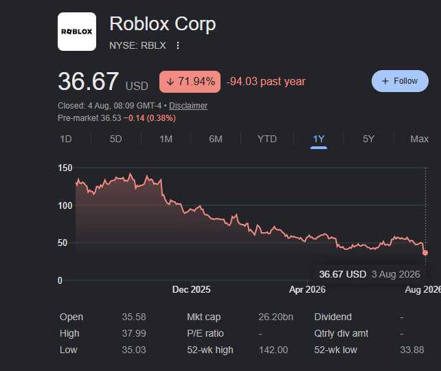Click the NYSE: RBLX ticker text

click(137, 45)
